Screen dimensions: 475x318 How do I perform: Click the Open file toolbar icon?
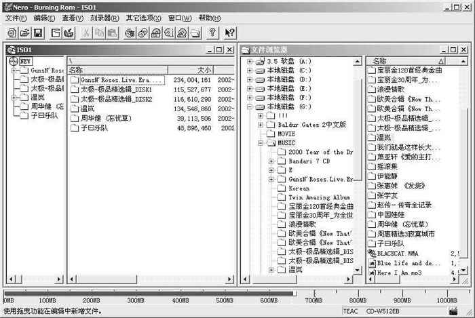click(25, 33)
